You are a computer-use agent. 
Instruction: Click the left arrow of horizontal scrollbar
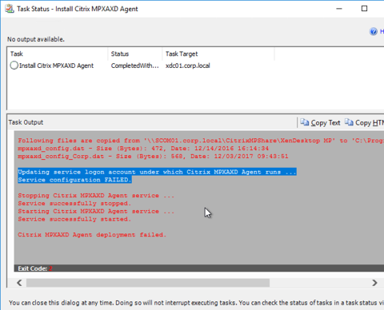coord(19,283)
